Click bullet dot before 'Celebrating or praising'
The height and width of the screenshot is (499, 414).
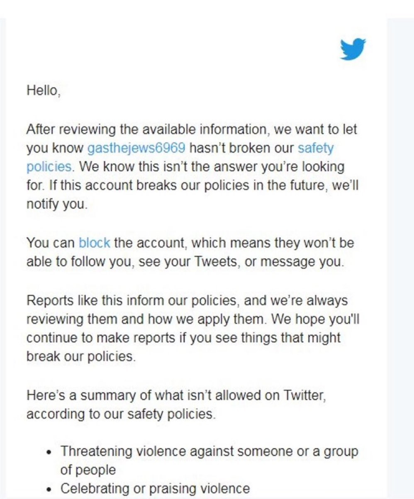click(x=49, y=490)
